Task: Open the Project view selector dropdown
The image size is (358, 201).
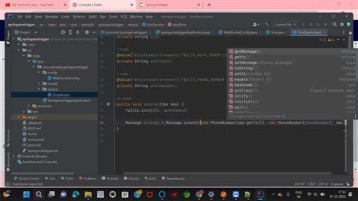Action: pos(26,32)
